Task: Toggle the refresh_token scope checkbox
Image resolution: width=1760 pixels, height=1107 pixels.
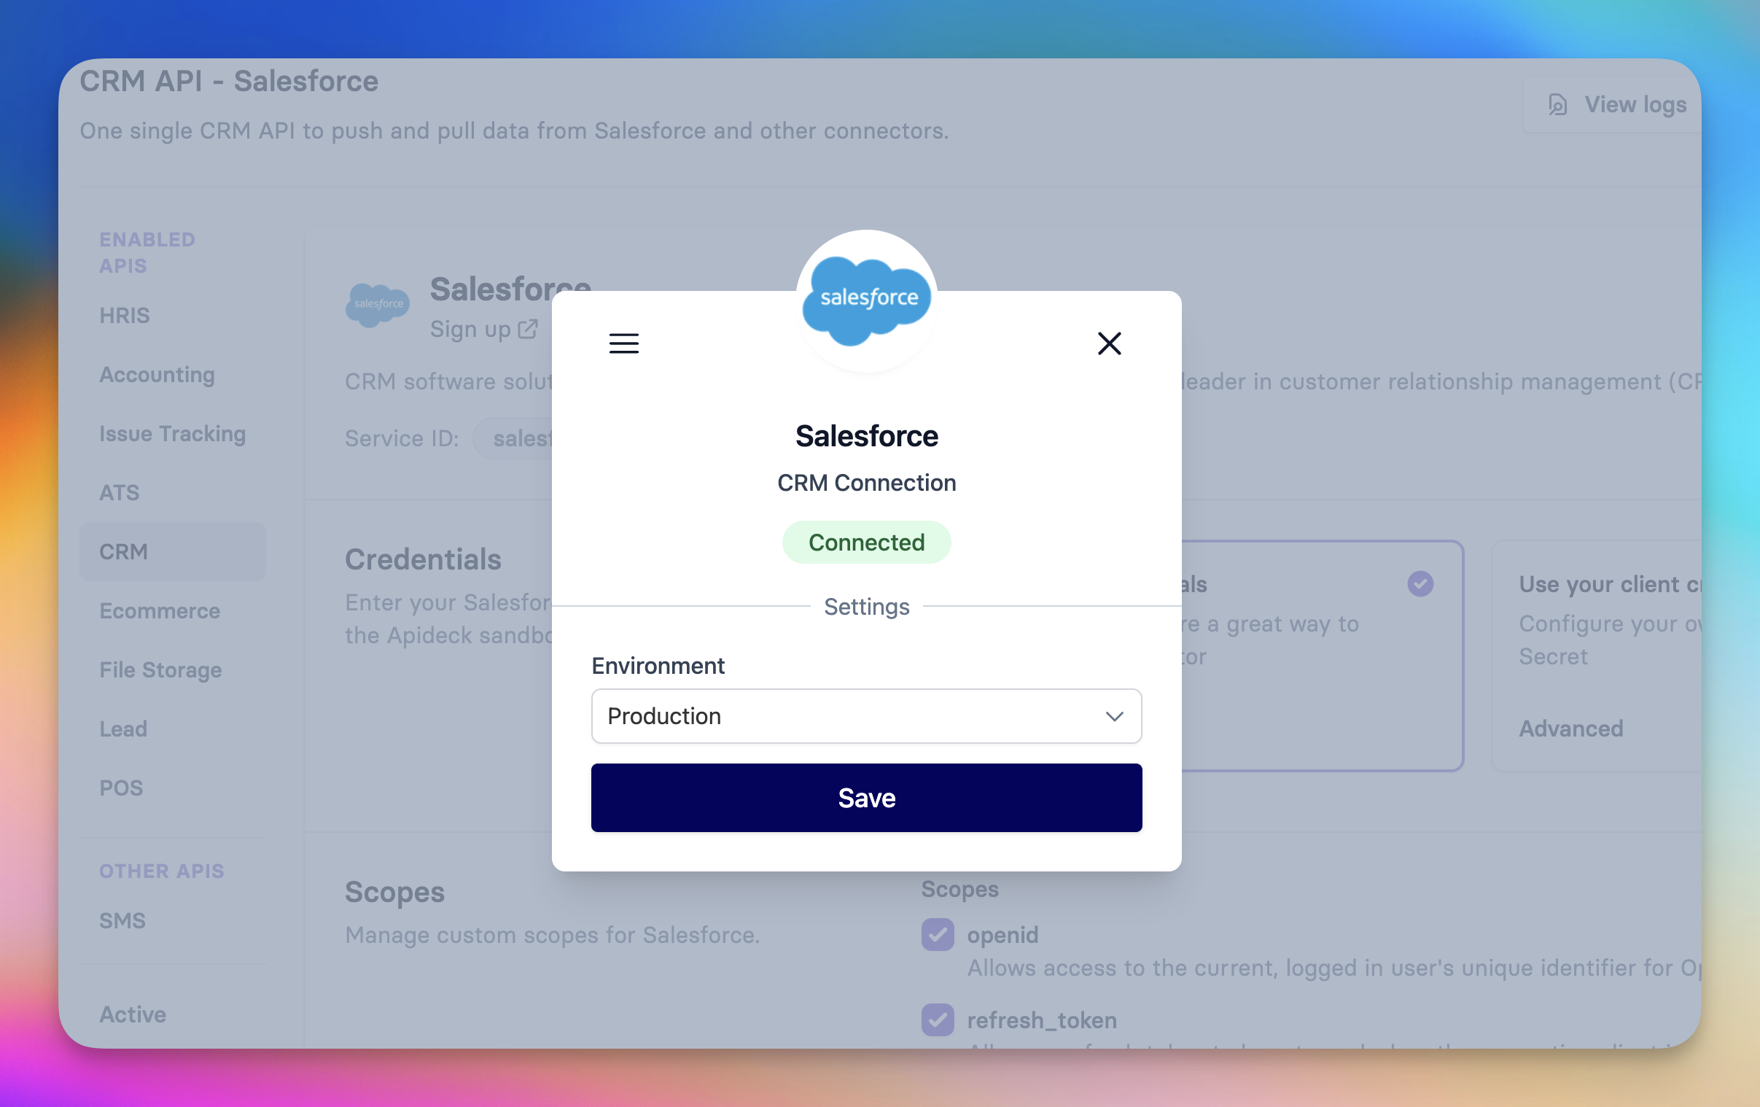Action: (937, 1019)
